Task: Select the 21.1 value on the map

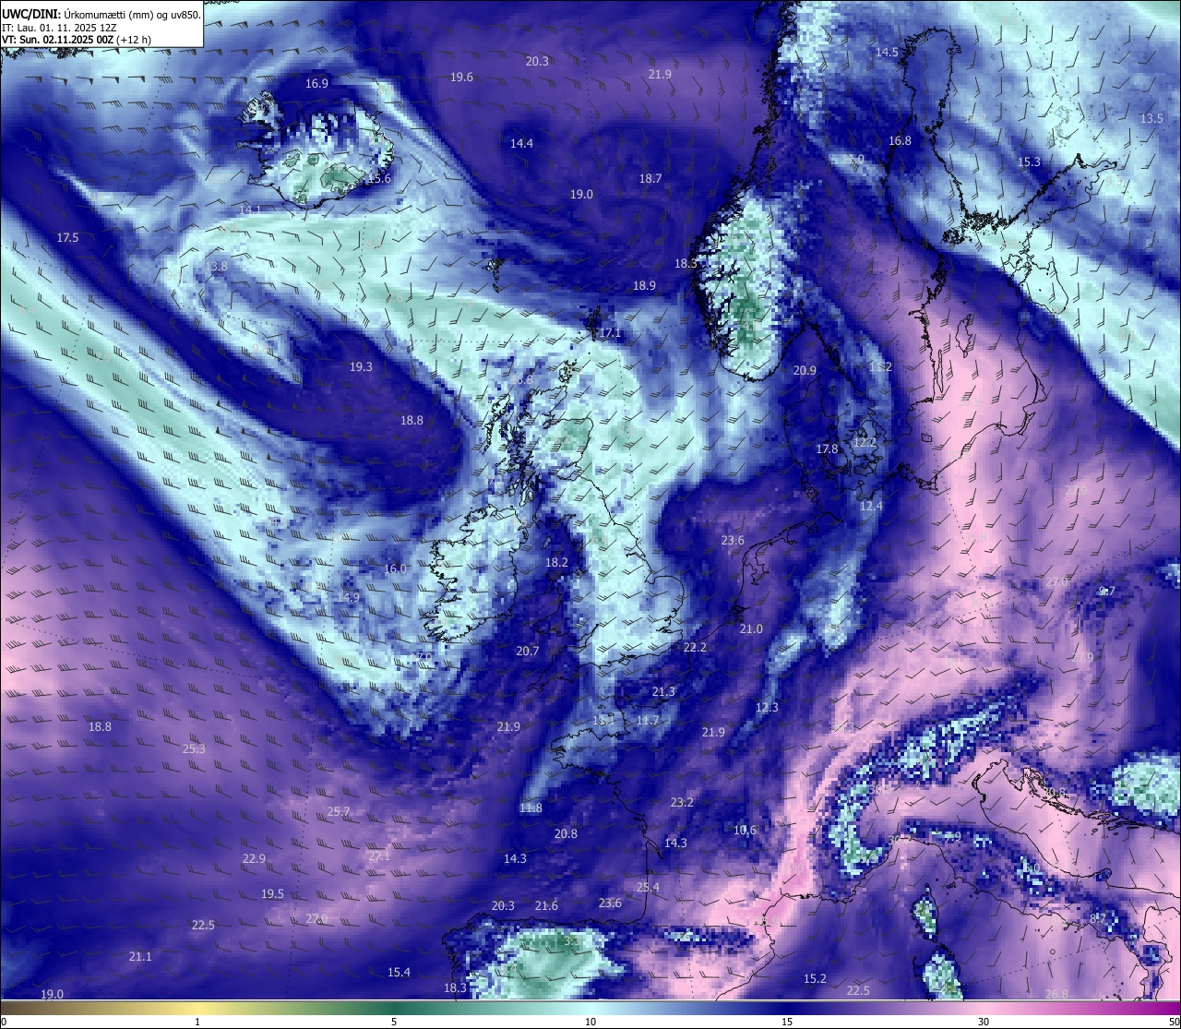Action: pyautogui.click(x=140, y=956)
